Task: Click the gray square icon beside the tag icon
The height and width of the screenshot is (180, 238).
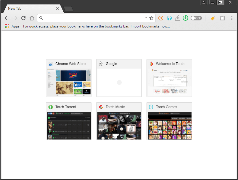Action: coord(222,18)
